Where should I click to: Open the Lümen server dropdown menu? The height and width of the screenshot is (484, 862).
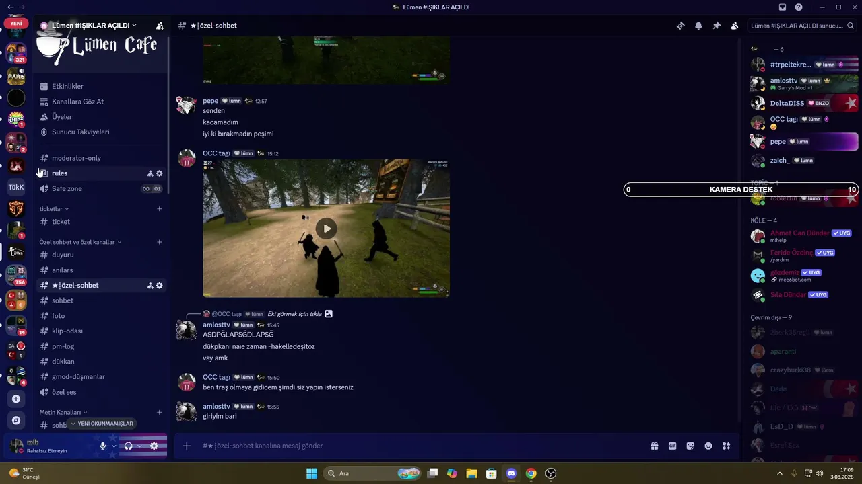coord(94,26)
